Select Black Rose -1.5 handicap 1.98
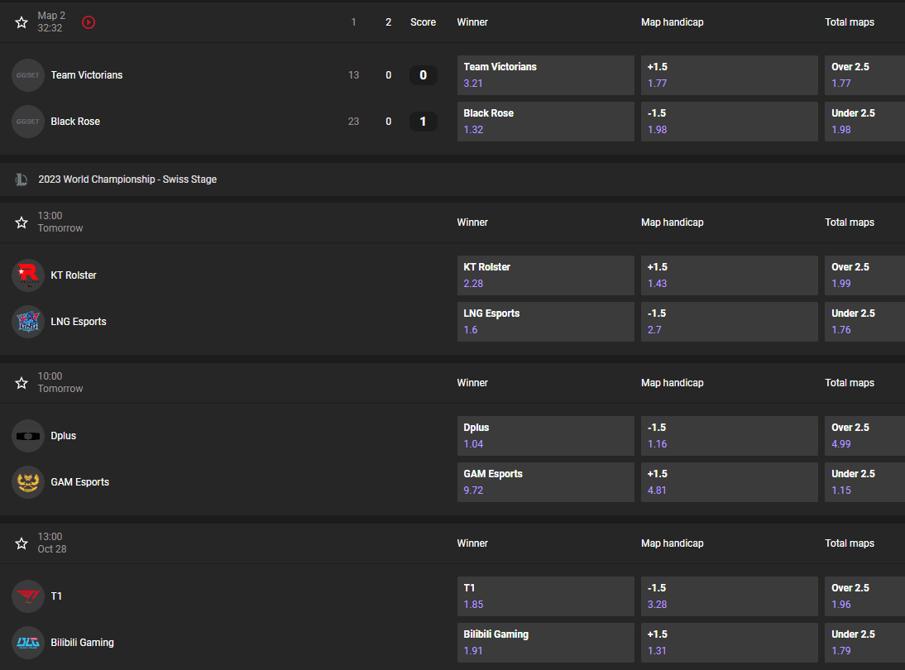Screen dimensions: 905x670 pyautogui.click(x=729, y=122)
